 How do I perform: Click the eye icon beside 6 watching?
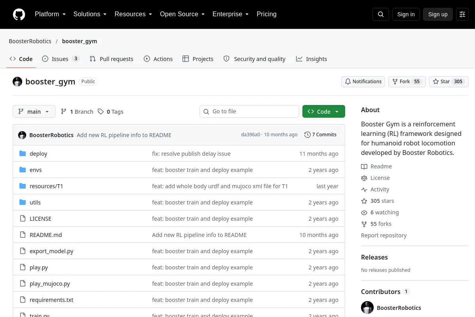(x=364, y=212)
